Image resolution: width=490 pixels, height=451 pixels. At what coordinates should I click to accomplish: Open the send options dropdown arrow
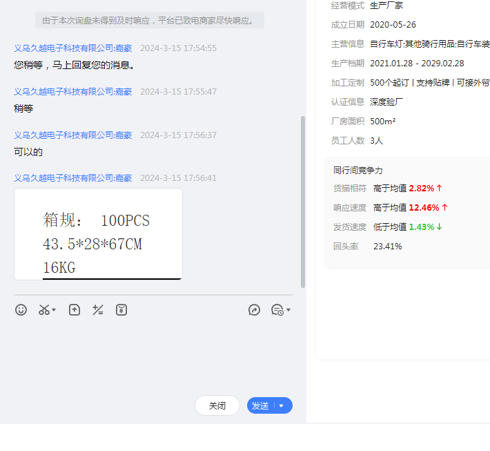(x=282, y=405)
